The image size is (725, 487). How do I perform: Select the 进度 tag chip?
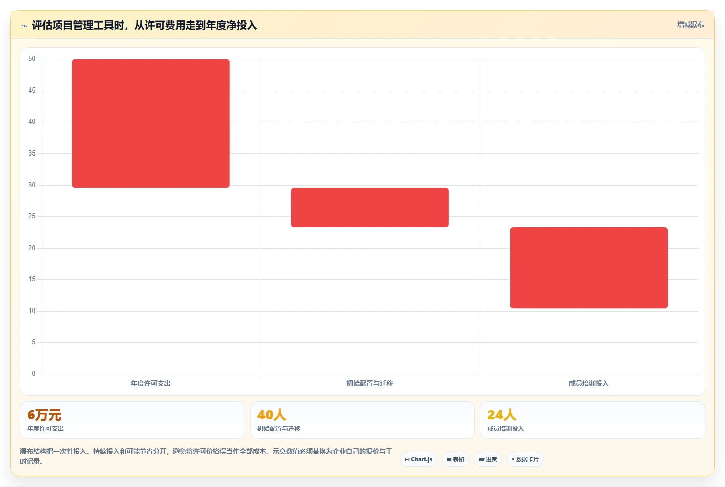(488, 459)
